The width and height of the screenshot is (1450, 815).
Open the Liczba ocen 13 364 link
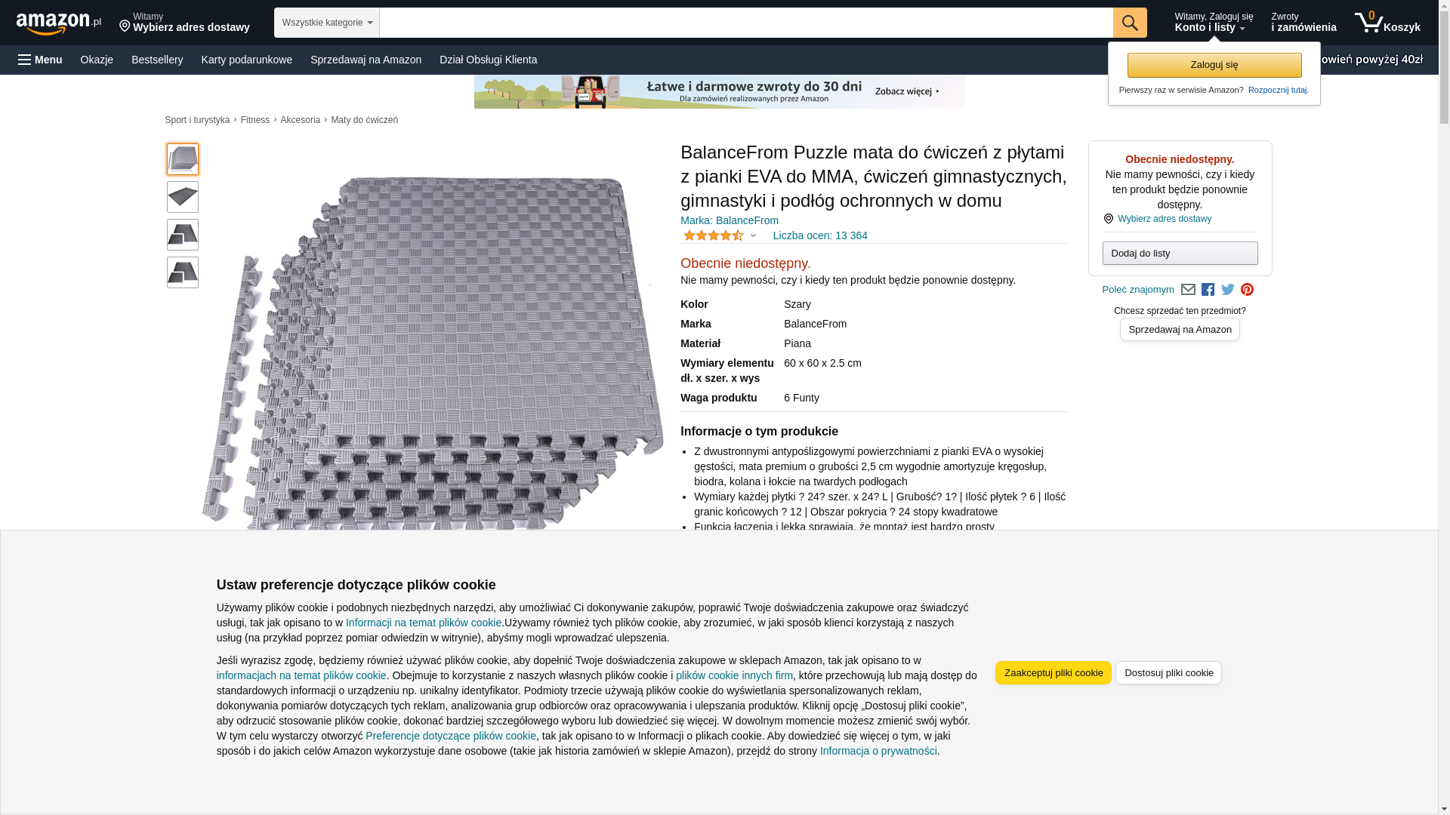pos(820,236)
